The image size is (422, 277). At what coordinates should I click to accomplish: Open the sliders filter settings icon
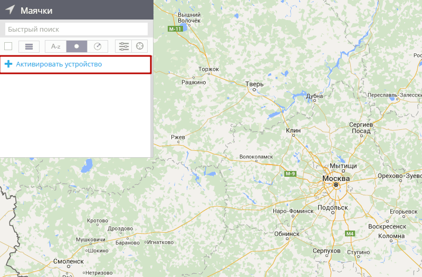124,46
